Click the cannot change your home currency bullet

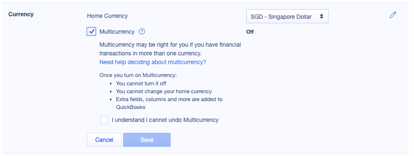[x=164, y=91]
